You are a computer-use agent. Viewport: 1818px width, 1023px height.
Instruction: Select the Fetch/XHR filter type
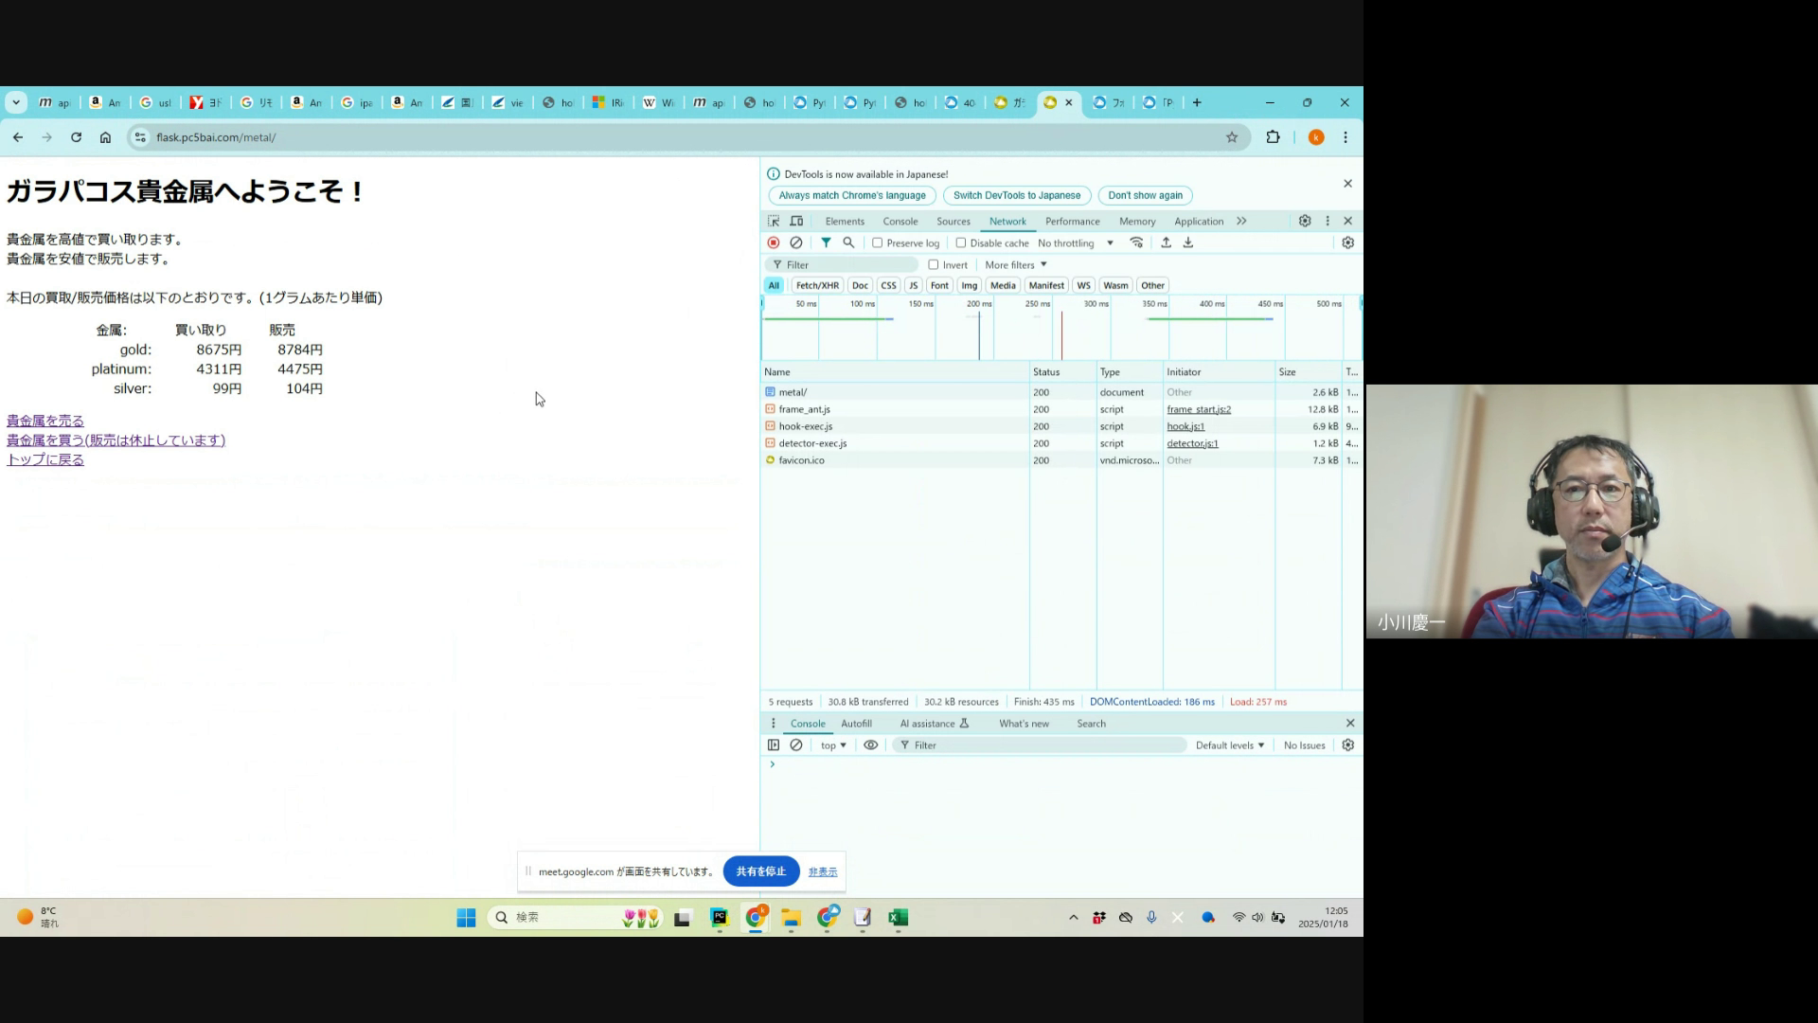click(816, 285)
